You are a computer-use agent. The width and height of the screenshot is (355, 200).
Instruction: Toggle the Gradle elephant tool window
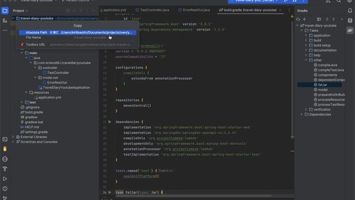[350, 31]
